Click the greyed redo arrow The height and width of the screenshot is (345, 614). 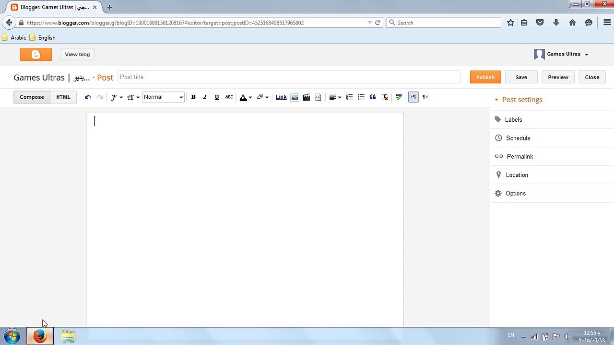click(100, 97)
